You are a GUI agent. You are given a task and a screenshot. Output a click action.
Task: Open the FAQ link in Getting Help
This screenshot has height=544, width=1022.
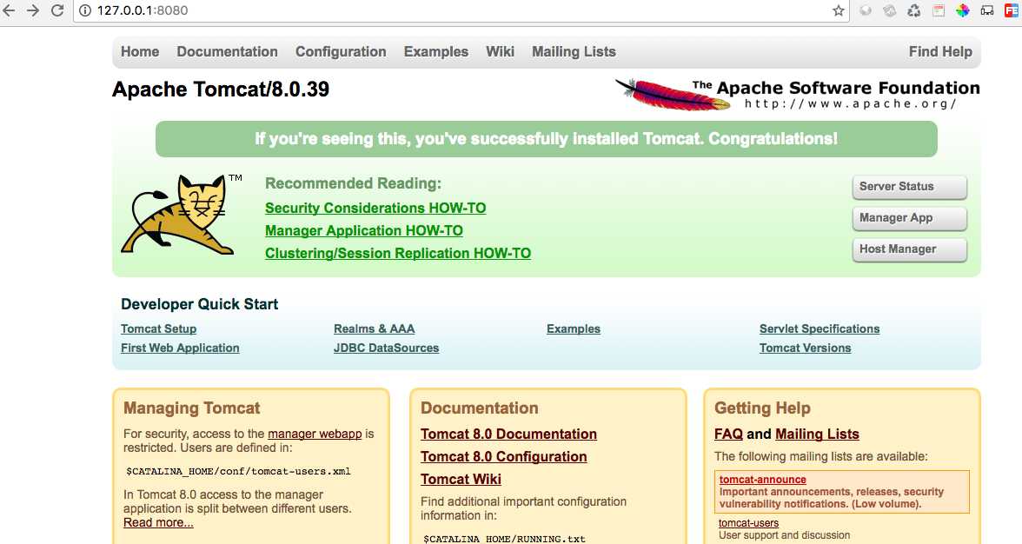click(728, 434)
